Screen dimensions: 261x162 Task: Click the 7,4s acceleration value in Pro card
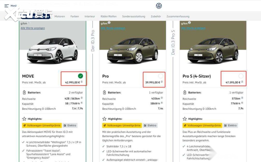coord(161,108)
